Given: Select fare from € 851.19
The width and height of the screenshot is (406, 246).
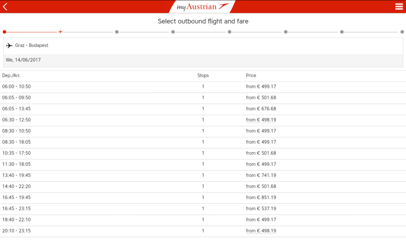Looking at the screenshot, I should tap(261, 198).
